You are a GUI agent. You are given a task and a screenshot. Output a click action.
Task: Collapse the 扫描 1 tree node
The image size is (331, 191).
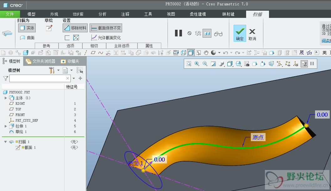[6, 142]
